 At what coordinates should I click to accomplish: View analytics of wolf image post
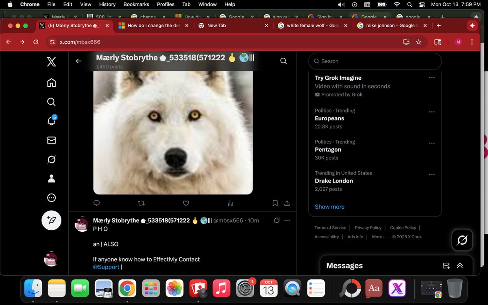tap(231, 203)
